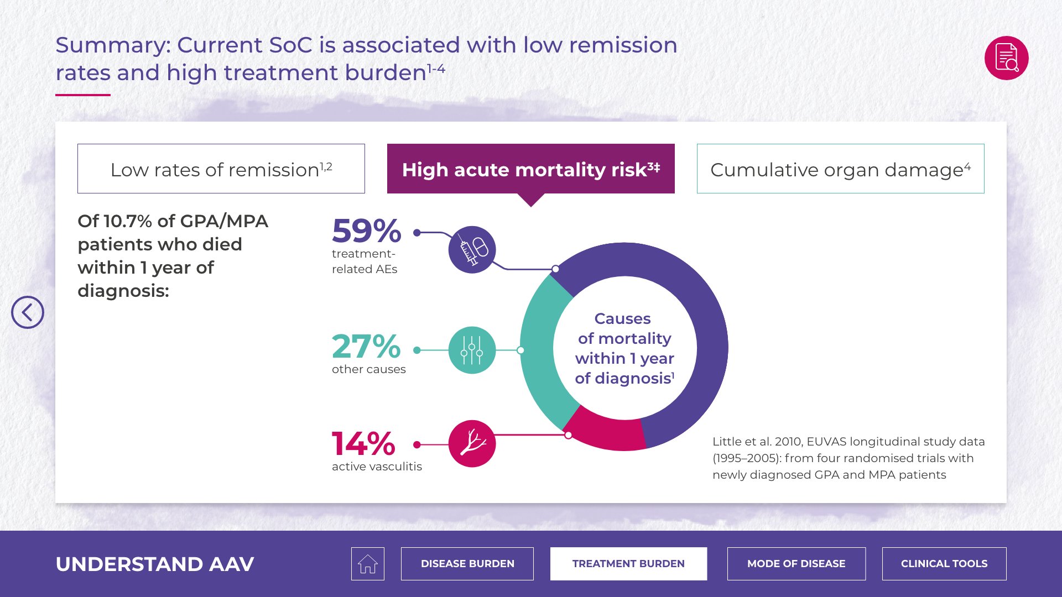Click the 59% treatment-related AEs figure
1062x597 pixels.
366,231
